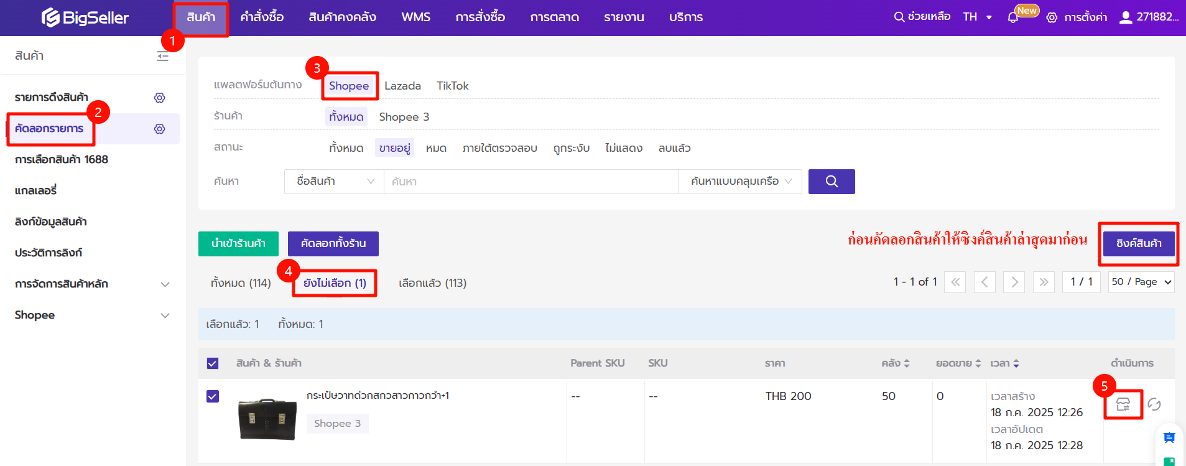Click the คัดลอกทั้งร้าน button

[333, 244]
